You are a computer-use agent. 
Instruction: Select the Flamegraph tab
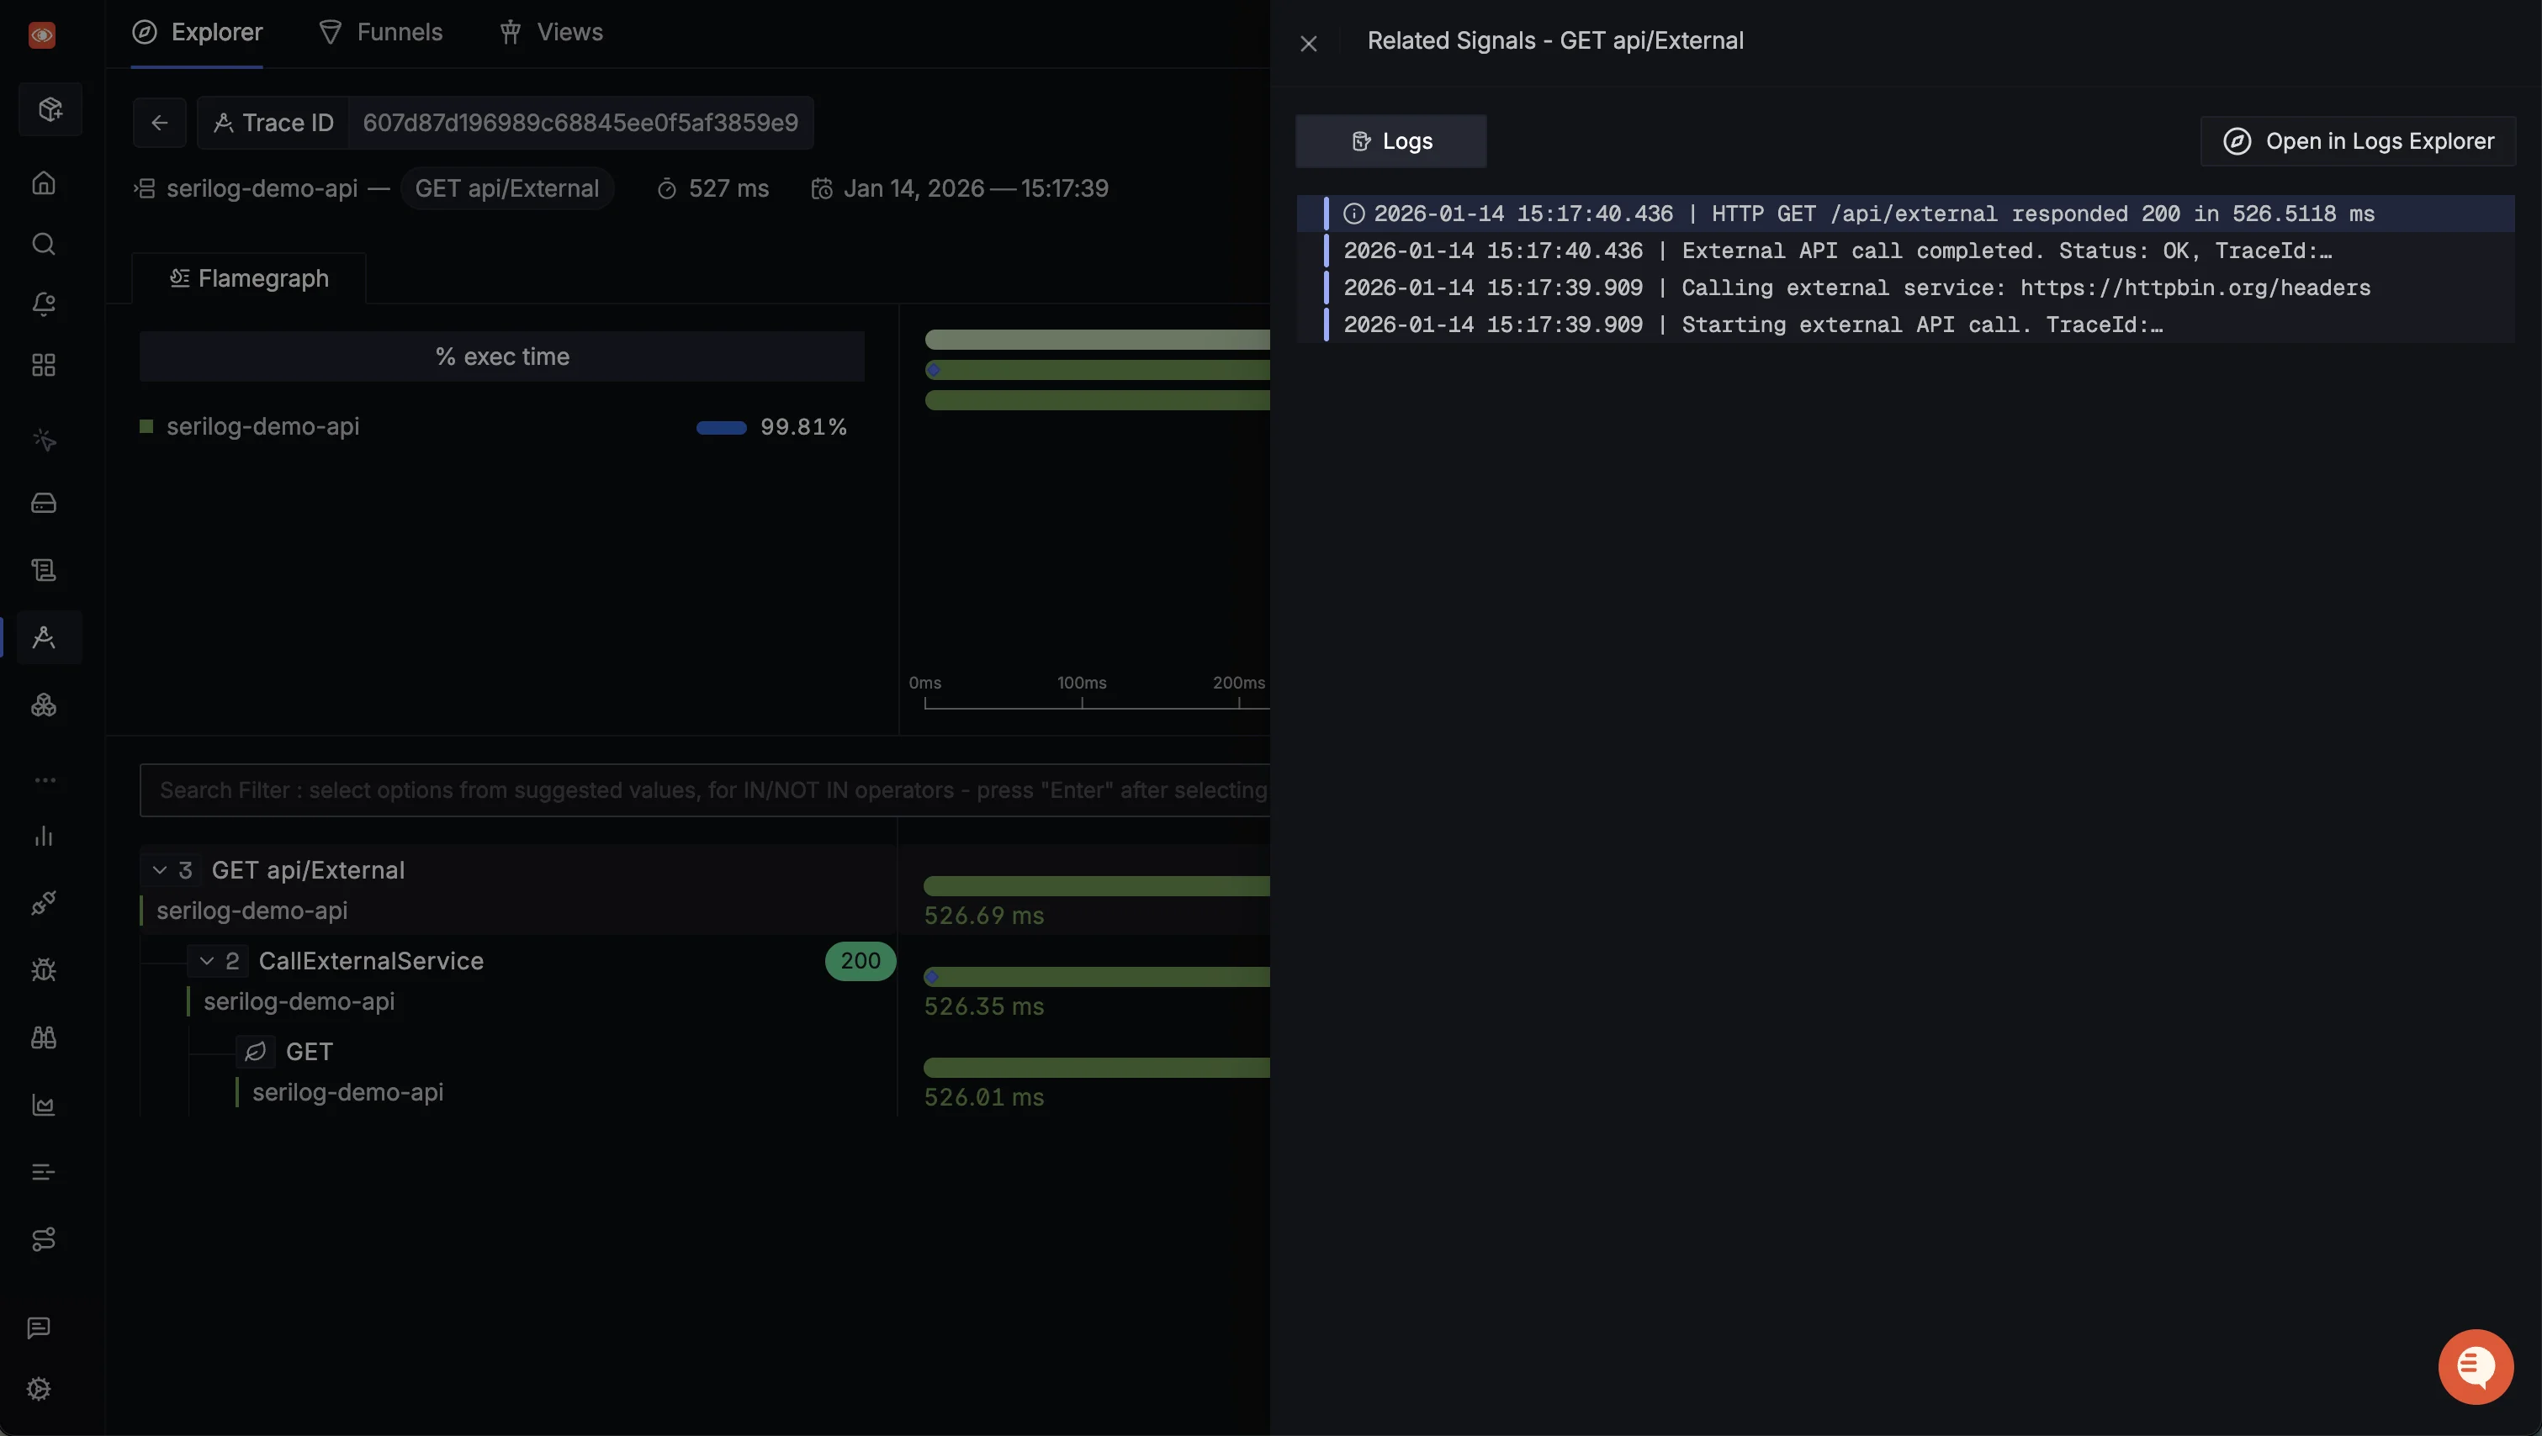pyautogui.click(x=249, y=278)
